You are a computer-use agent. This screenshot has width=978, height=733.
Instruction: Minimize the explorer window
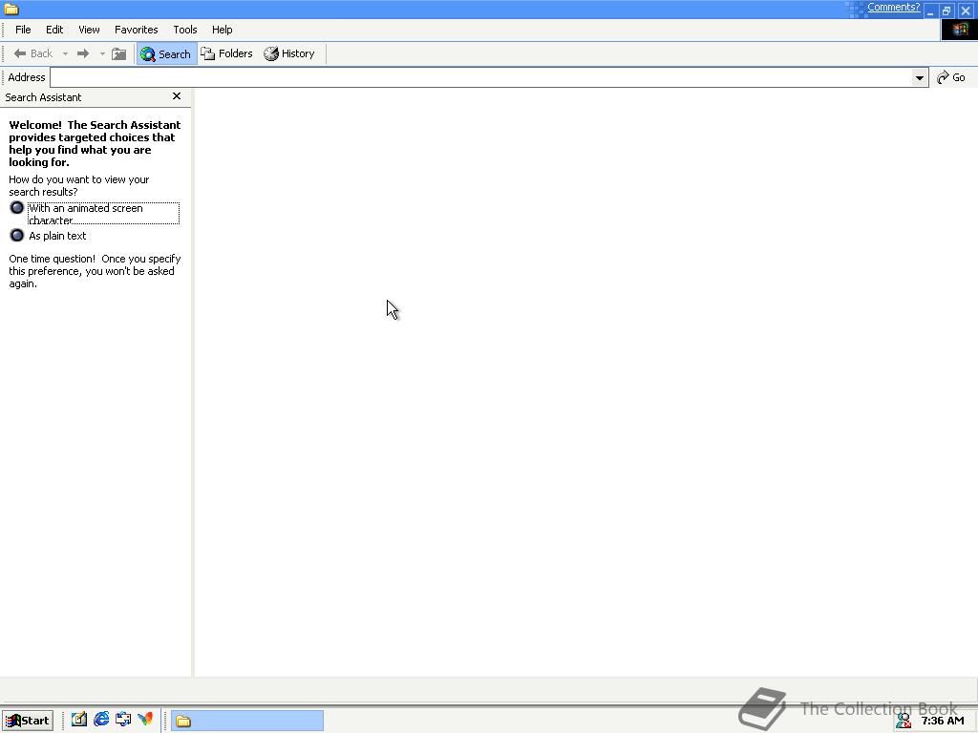[x=930, y=10]
